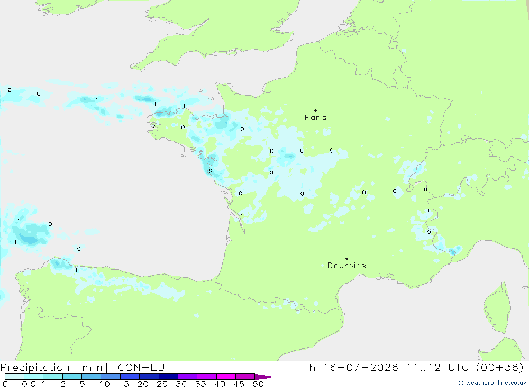Screen dimensions: 529x387
Task: Pick the 10–15 mm legend color swatch
Action: (x=111, y=376)
